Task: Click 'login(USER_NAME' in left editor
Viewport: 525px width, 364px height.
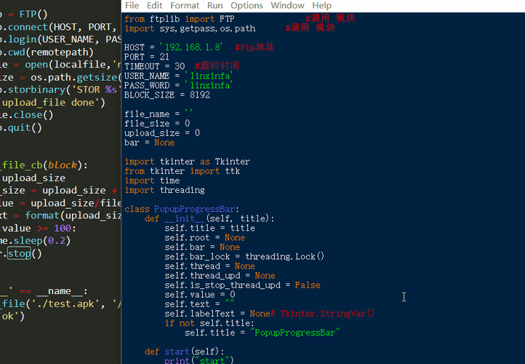Action: pyautogui.click(x=53, y=39)
